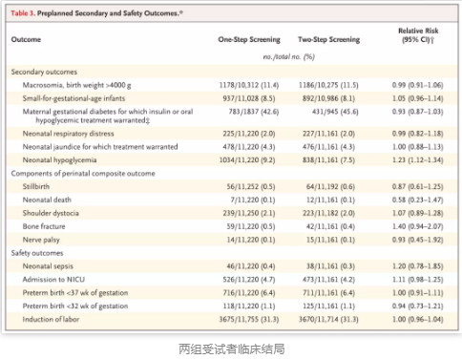The width and height of the screenshot is (462, 359).
Task: Click the value '3675/11,755 (31.3)'
Action: click(x=249, y=320)
